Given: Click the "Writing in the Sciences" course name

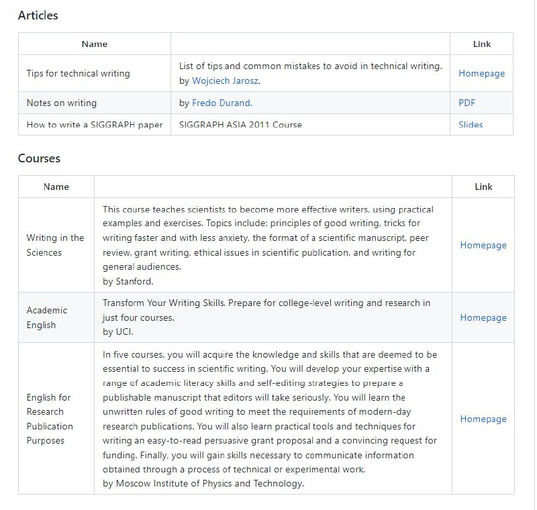Looking at the screenshot, I should [55, 245].
